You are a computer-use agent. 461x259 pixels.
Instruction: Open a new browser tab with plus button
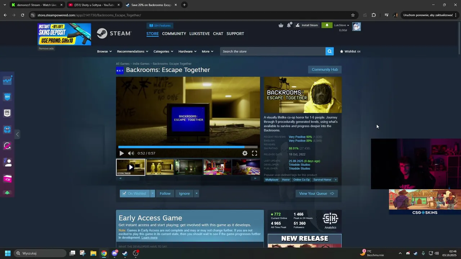pos(184,5)
